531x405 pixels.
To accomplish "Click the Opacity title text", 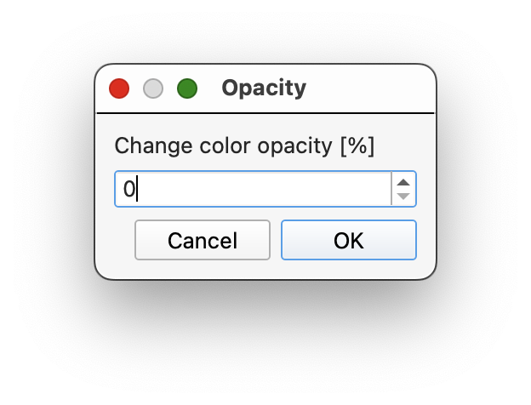I will pos(264,88).
